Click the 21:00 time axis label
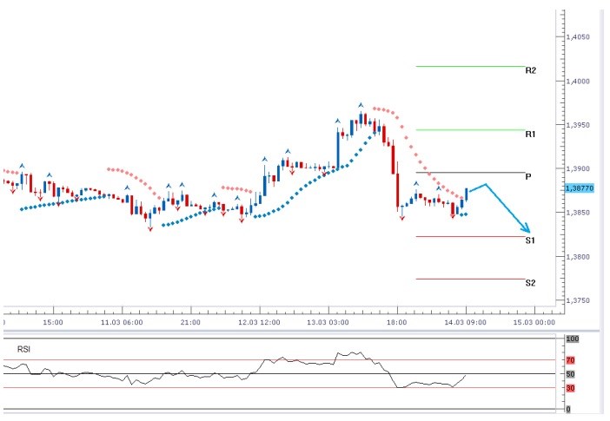 point(190,322)
